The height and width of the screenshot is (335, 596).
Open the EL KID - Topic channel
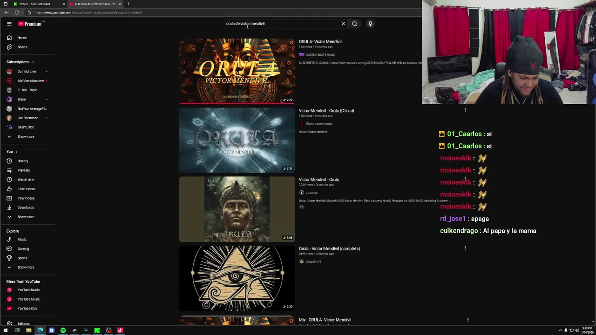pos(27,90)
